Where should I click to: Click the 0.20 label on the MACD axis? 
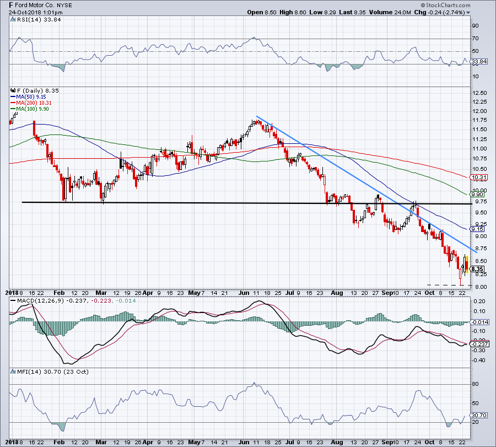tap(479, 301)
